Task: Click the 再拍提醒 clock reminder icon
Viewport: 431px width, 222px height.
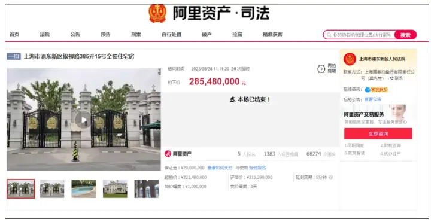Action: click(321, 69)
